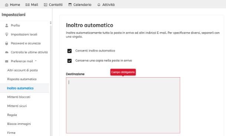Click the sidebar scrollbar up arrow
226x136 pixels.
pyautogui.click(x=51, y=22)
